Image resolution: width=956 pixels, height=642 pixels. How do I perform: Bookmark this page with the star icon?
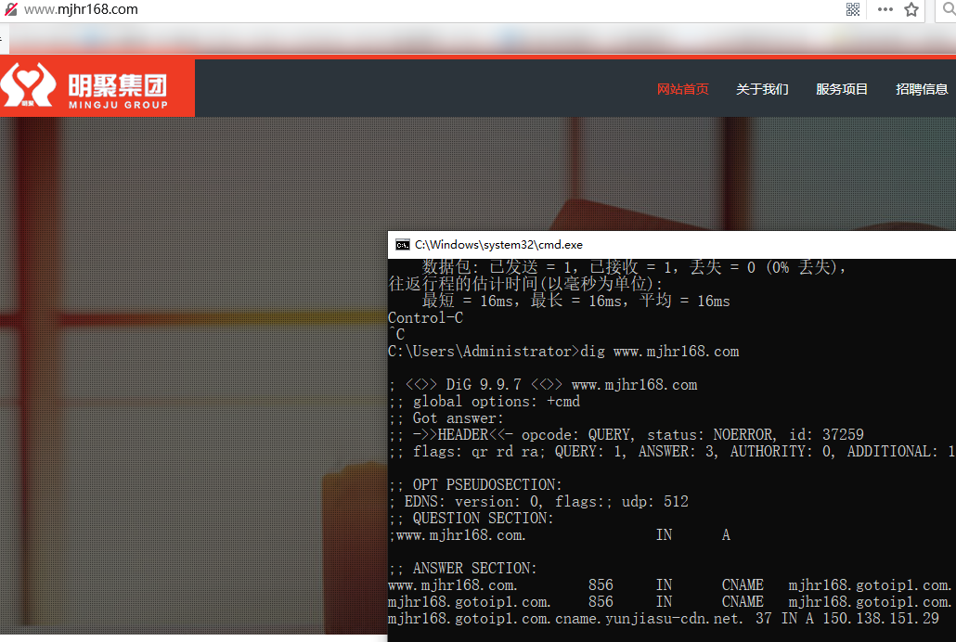click(x=911, y=9)
